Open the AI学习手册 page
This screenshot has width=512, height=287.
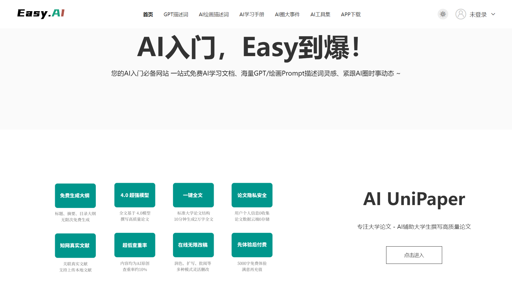251,14
